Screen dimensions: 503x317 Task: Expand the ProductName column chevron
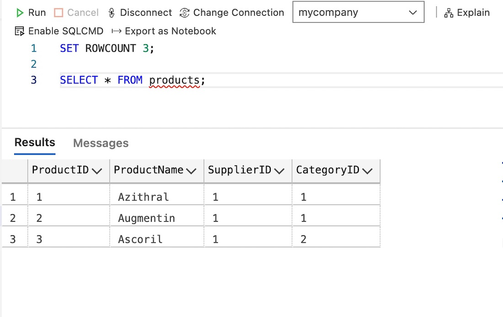tap(191, 171)
